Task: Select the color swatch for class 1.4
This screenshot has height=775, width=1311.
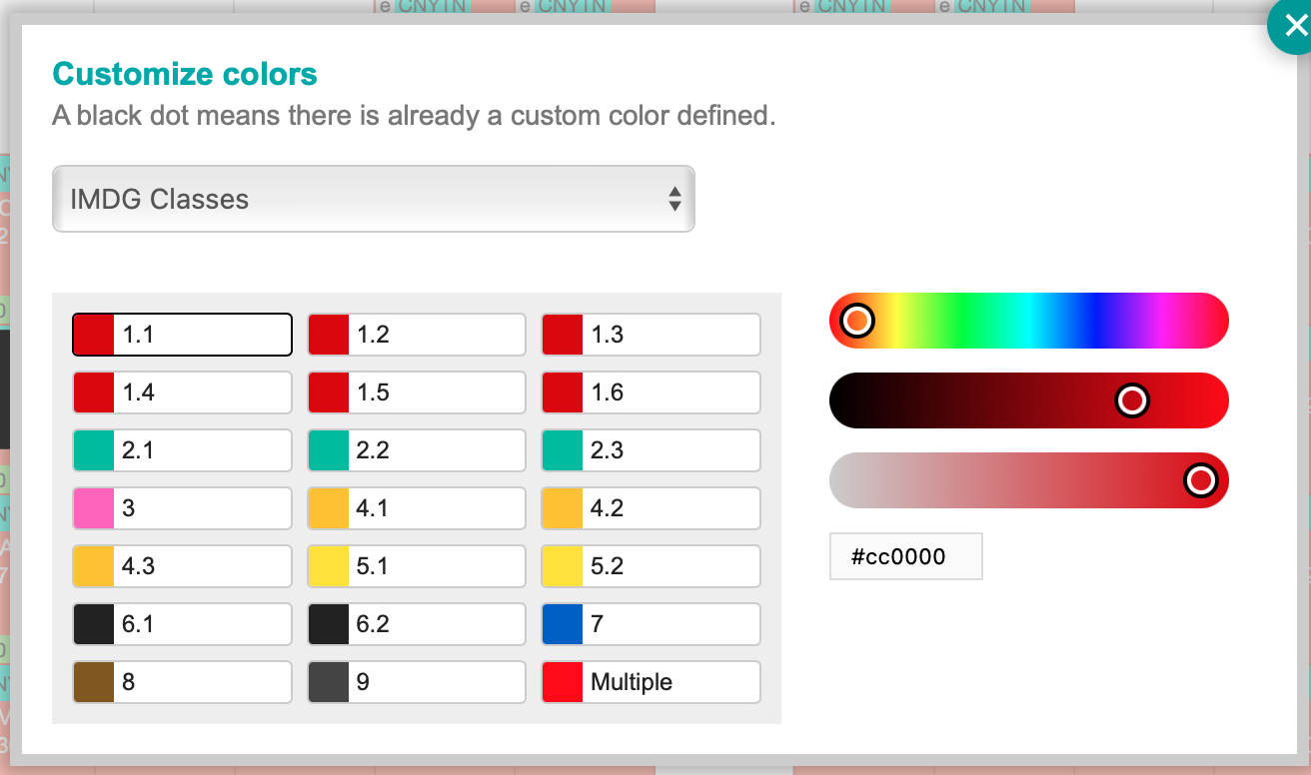Action: pos(93,392)
